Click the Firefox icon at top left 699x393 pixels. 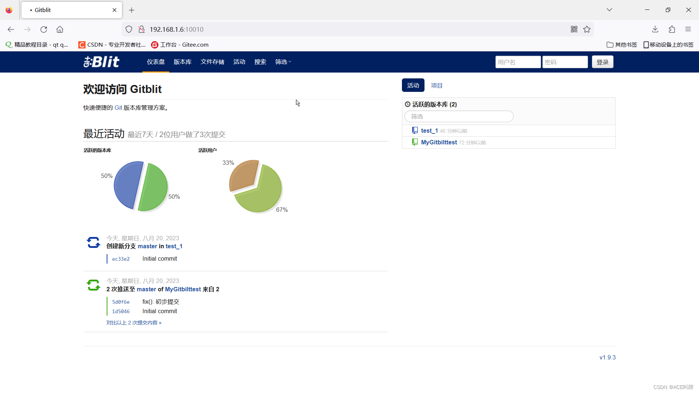click(x=9, y=10)
